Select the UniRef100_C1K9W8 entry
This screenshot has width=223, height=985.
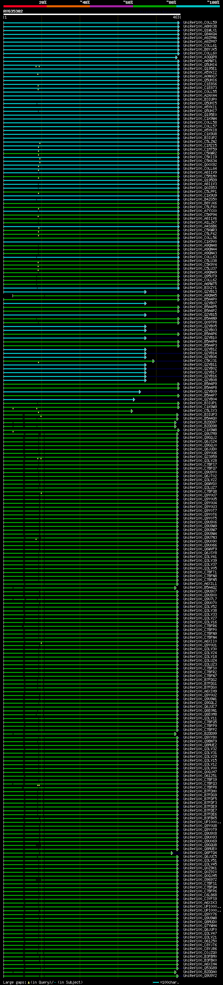200,430
